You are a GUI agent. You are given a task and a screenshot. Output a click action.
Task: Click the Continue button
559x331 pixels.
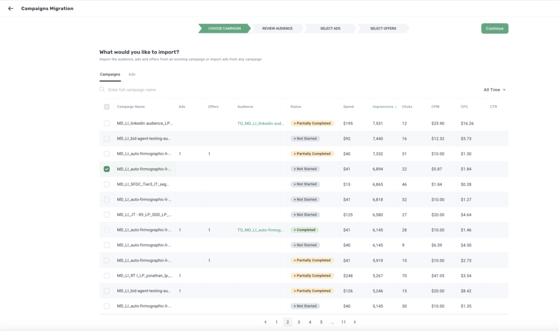(495, 28)
